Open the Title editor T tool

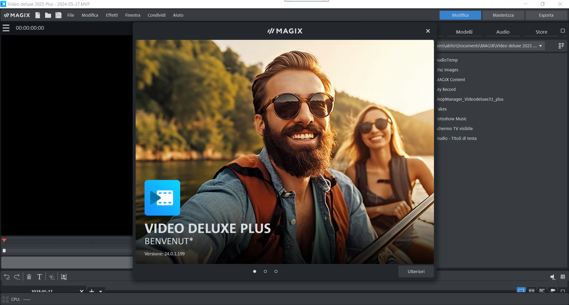coord(39,277)
